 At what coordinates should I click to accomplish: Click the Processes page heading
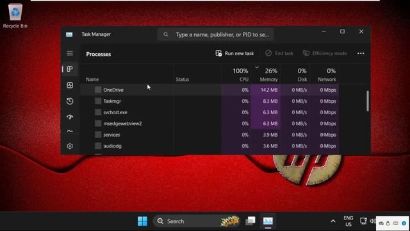pyautogui.click(x=99, y=54)
